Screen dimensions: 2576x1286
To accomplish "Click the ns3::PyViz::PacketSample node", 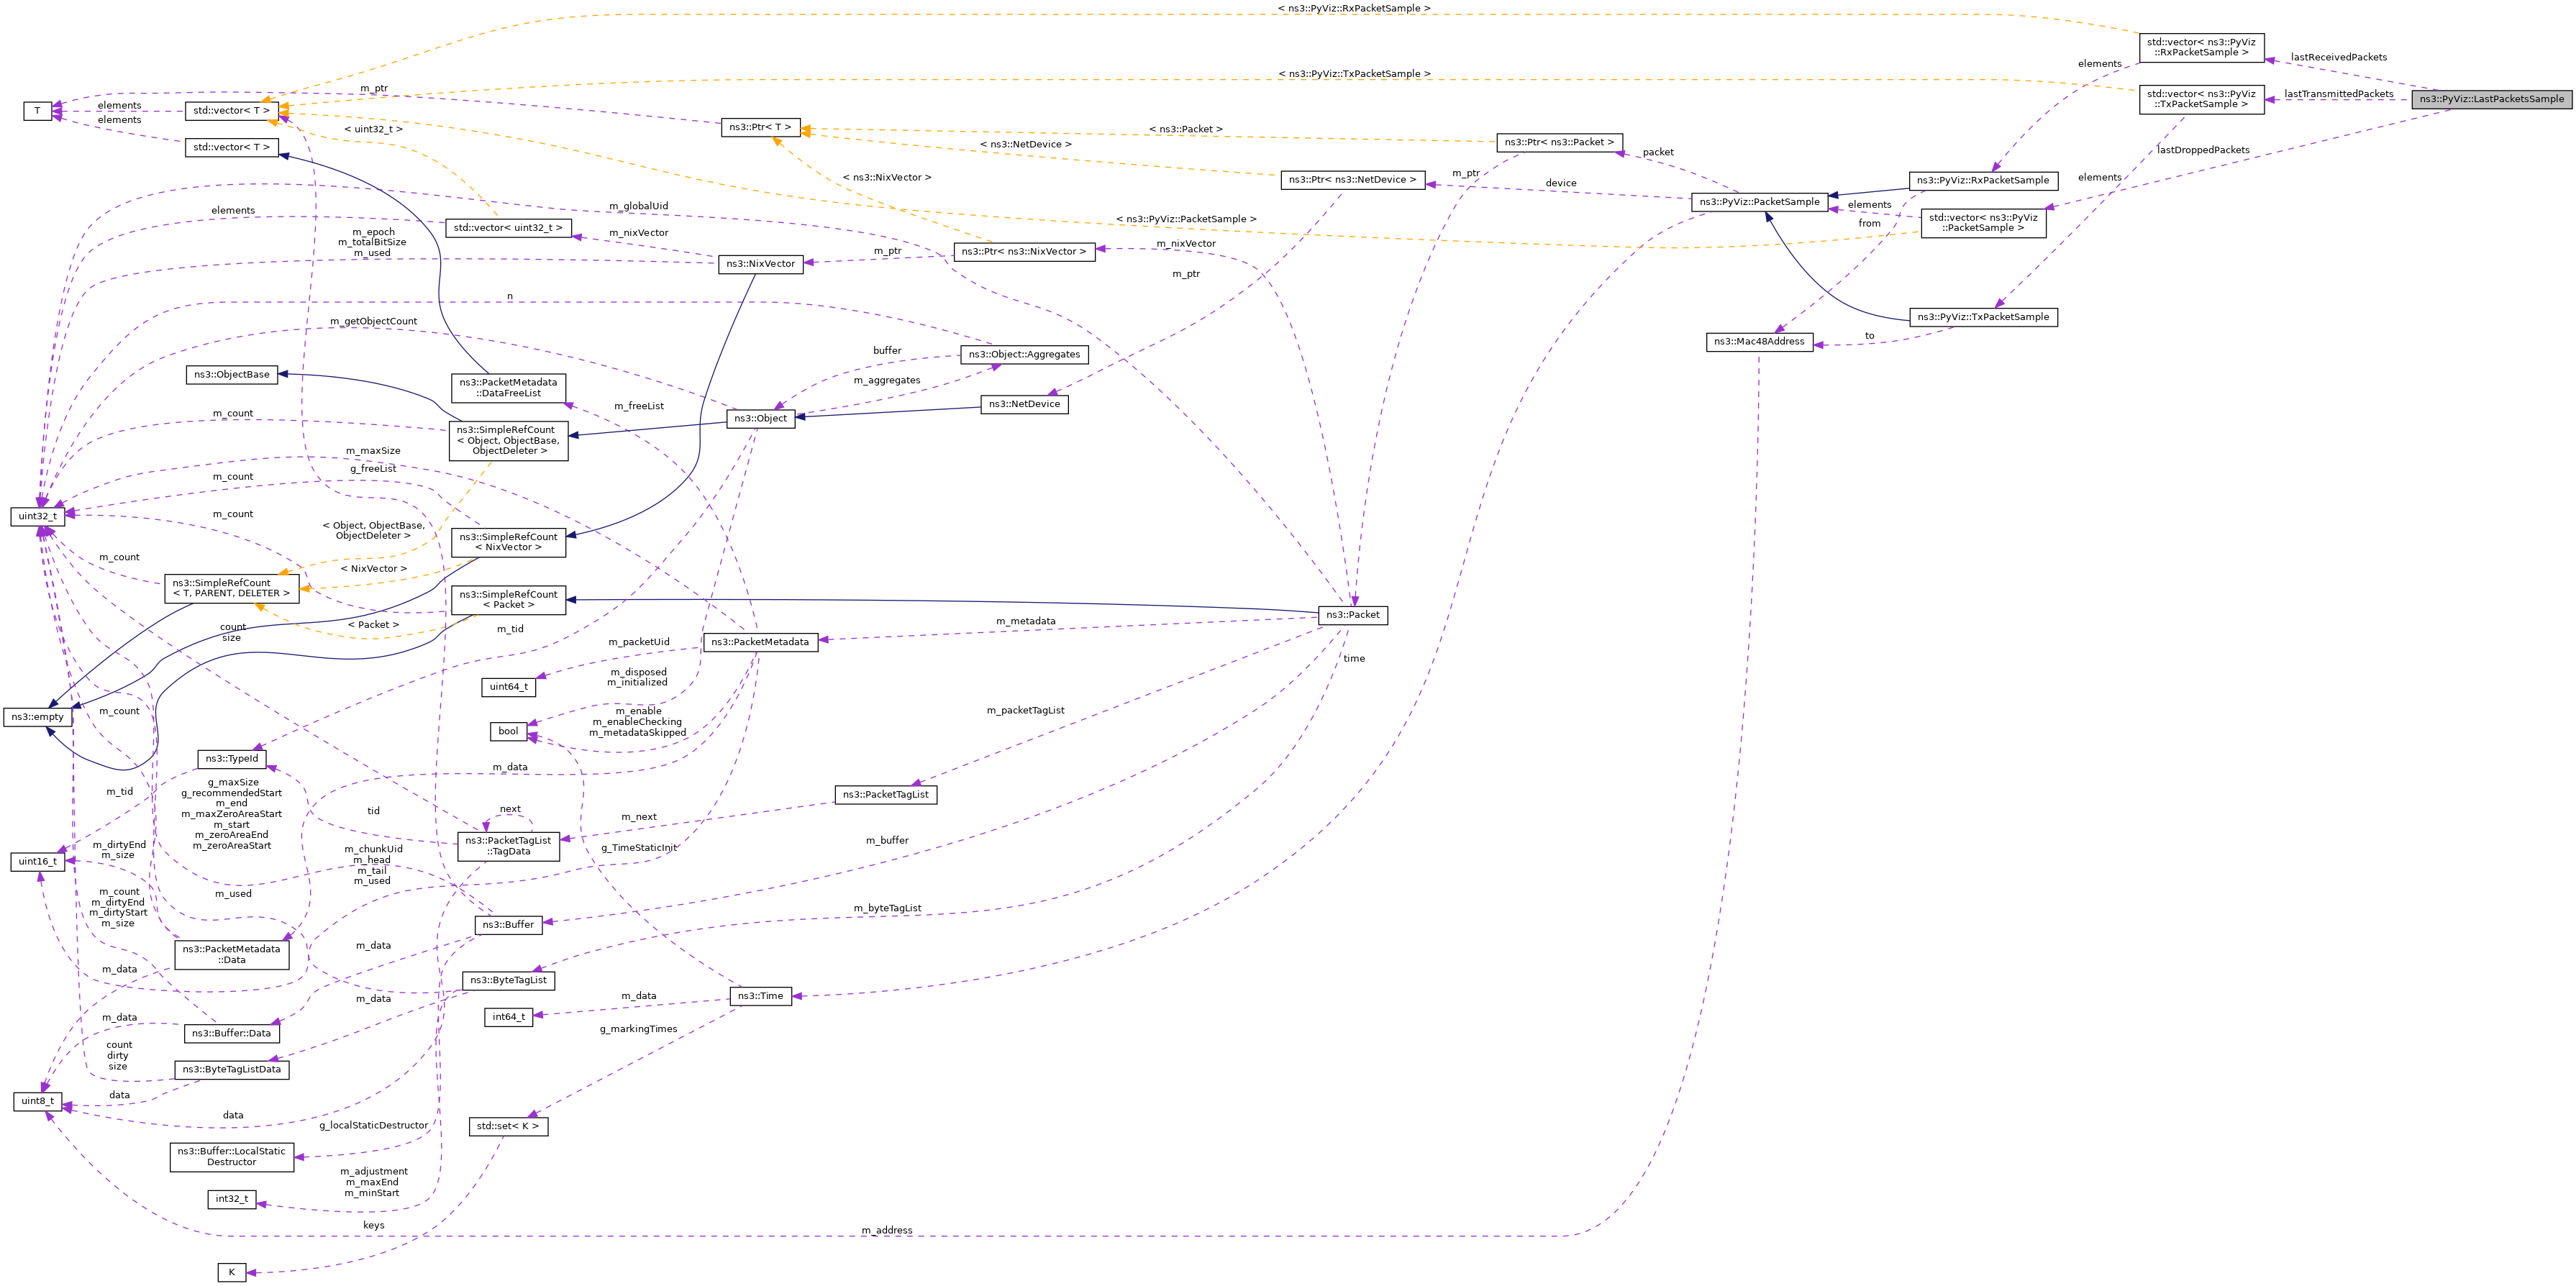I will (1759, 202).
